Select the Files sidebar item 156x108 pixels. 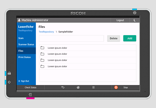click(26, 51)
